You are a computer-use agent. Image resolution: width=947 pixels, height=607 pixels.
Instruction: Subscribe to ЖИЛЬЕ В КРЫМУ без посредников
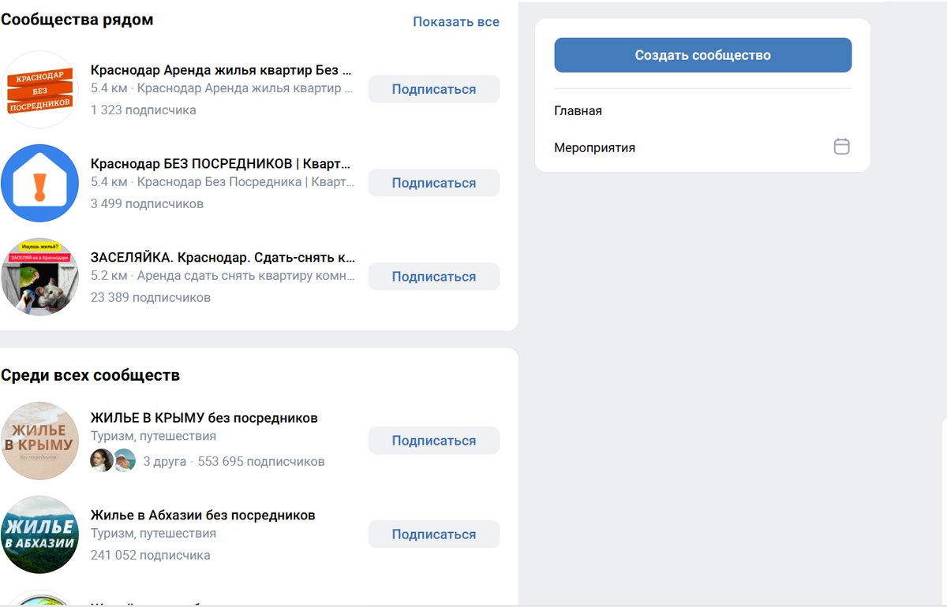[x=434, y=441]
